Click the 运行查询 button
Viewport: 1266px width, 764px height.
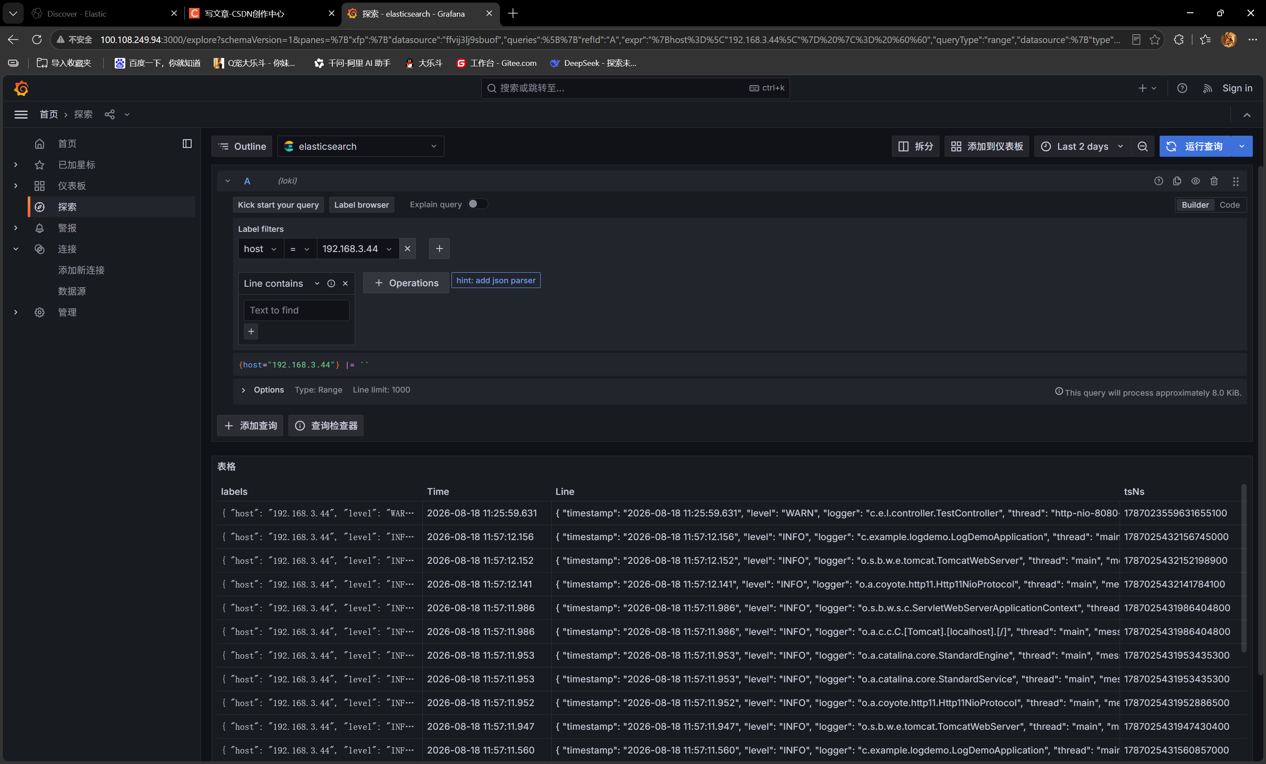pos(1196,147)
